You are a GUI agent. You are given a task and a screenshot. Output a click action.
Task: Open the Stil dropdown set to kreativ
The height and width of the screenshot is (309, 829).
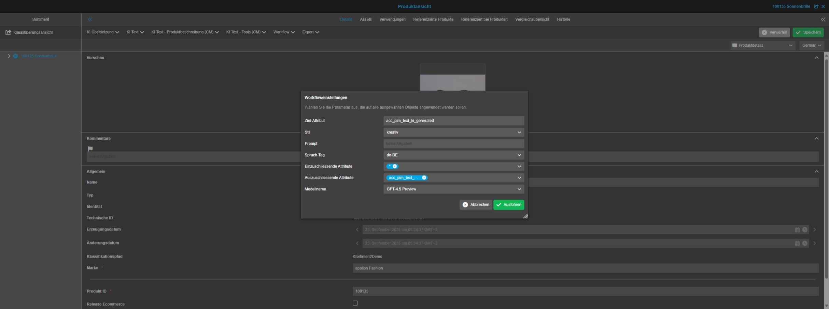pos(453,132)
